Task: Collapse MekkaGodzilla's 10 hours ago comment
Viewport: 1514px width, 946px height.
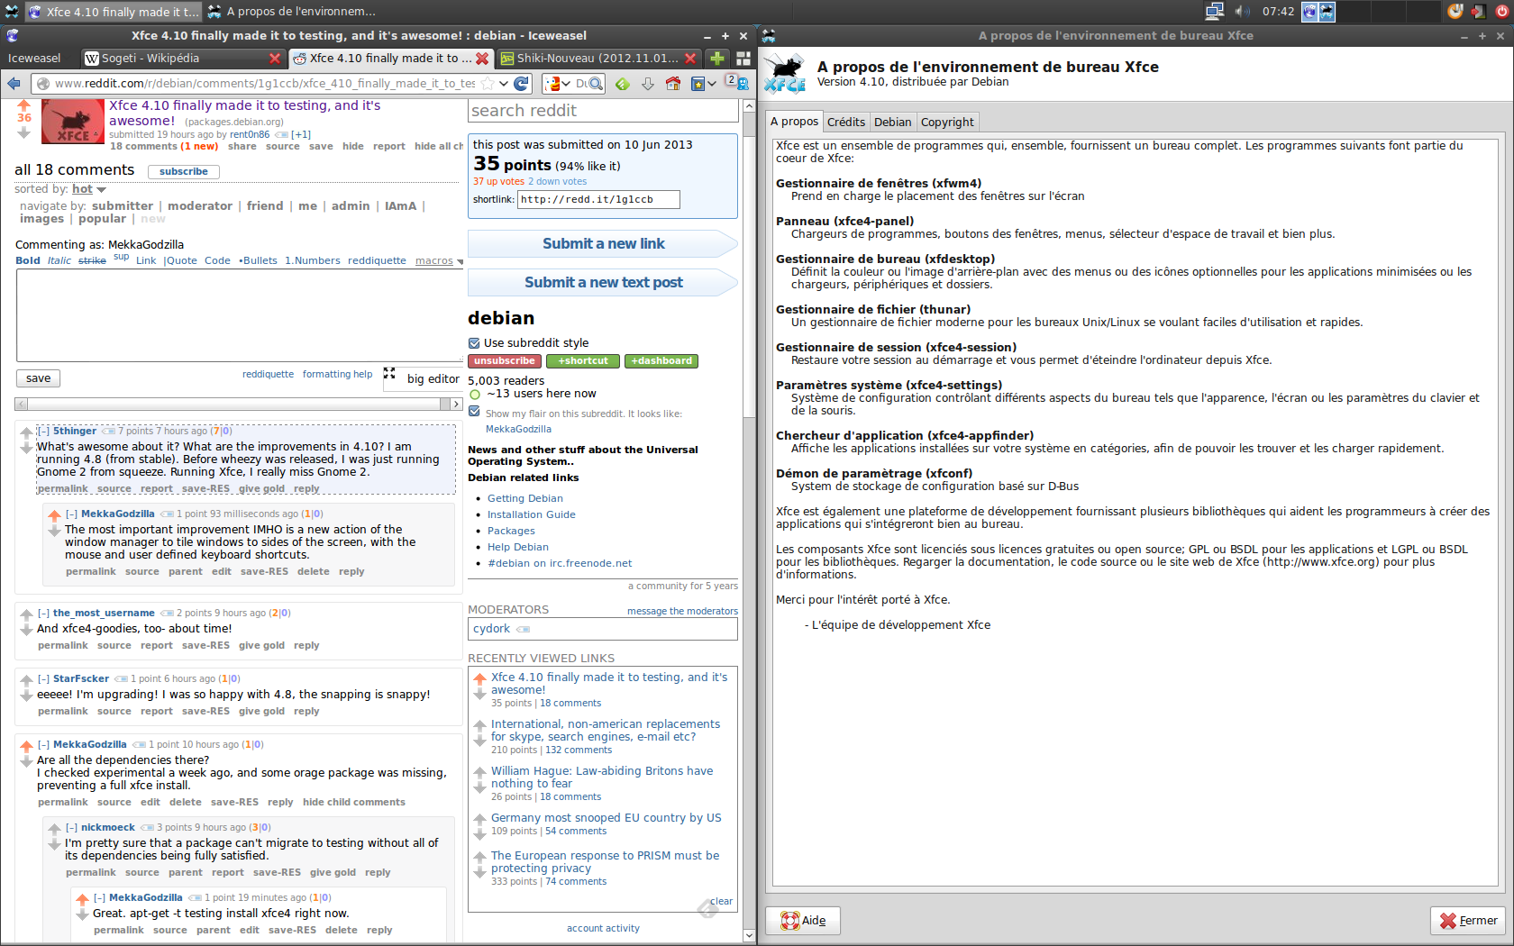Action: tap(43, 744)
